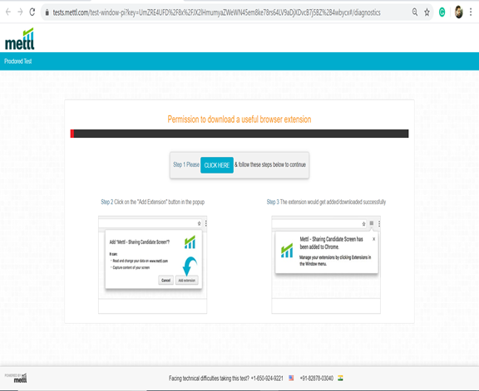Click the Step 2 Add Extension instruction text

(153, 202)
